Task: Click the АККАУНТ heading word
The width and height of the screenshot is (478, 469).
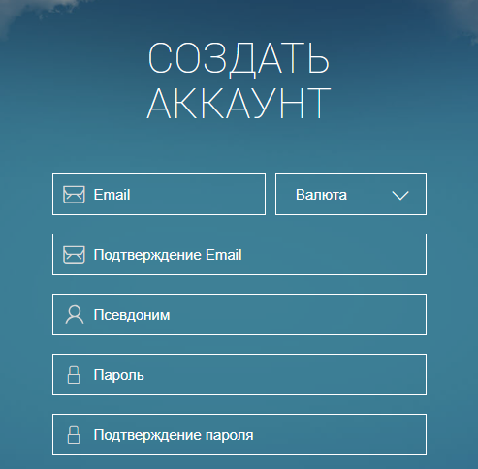Action: tap(239, 103)
